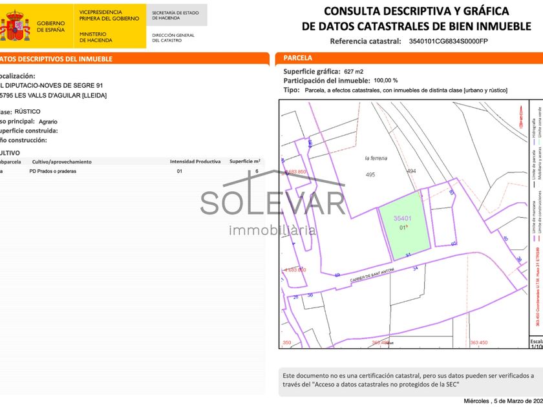The image size is (543, 407).
Task: Click the 'Uso principal:' label
Action: click(x=17, y=121)
